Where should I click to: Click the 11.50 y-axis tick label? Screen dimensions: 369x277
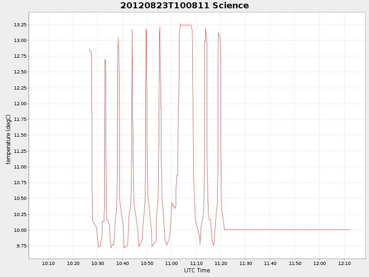[20, 135]
